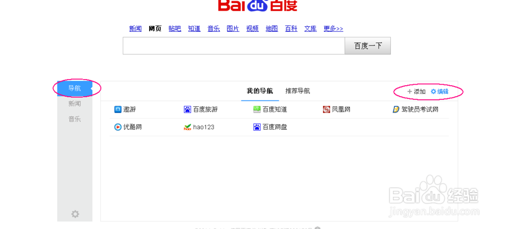Open the sidebar settings gear
The width and height of the screenshot is (507, 229).
[x=75, y=214]
